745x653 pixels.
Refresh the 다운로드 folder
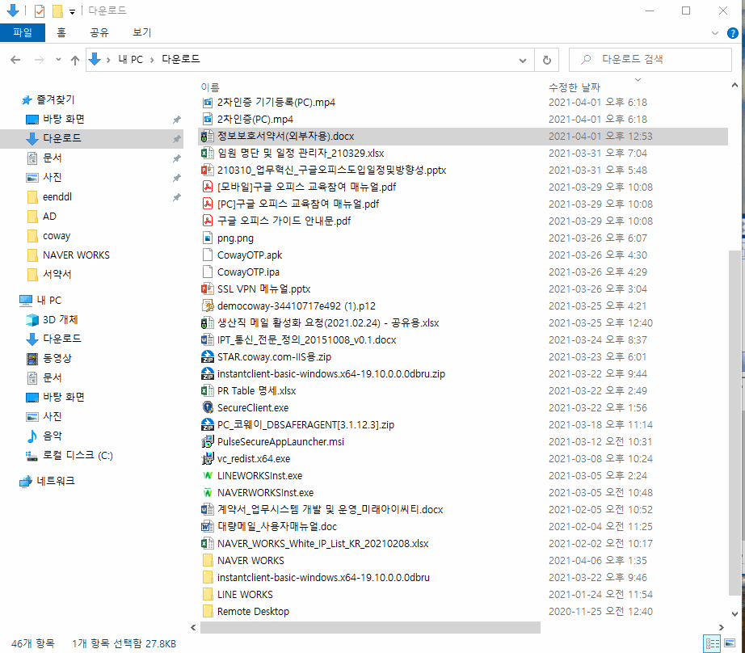click(547, 60)
